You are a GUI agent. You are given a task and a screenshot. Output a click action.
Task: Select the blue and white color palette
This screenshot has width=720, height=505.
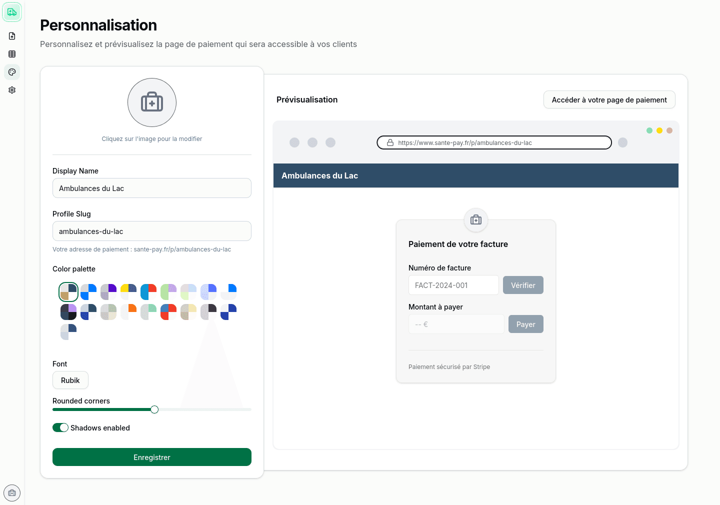[x=229, y=291]
